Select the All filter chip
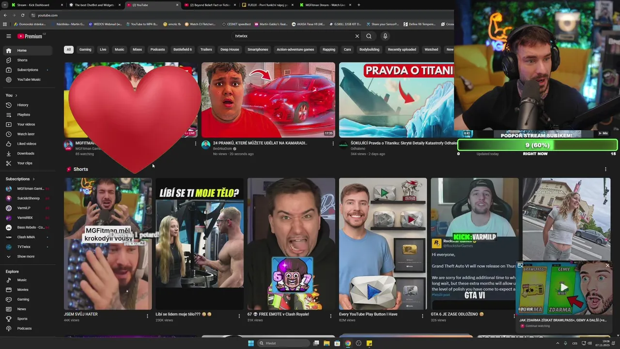Viewport: 620px width, 349px height. 69,49
